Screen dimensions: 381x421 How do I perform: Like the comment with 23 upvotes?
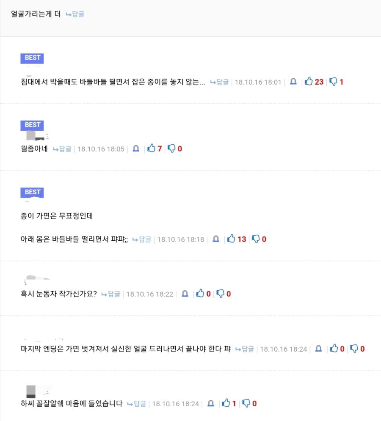tap(309, 82)
